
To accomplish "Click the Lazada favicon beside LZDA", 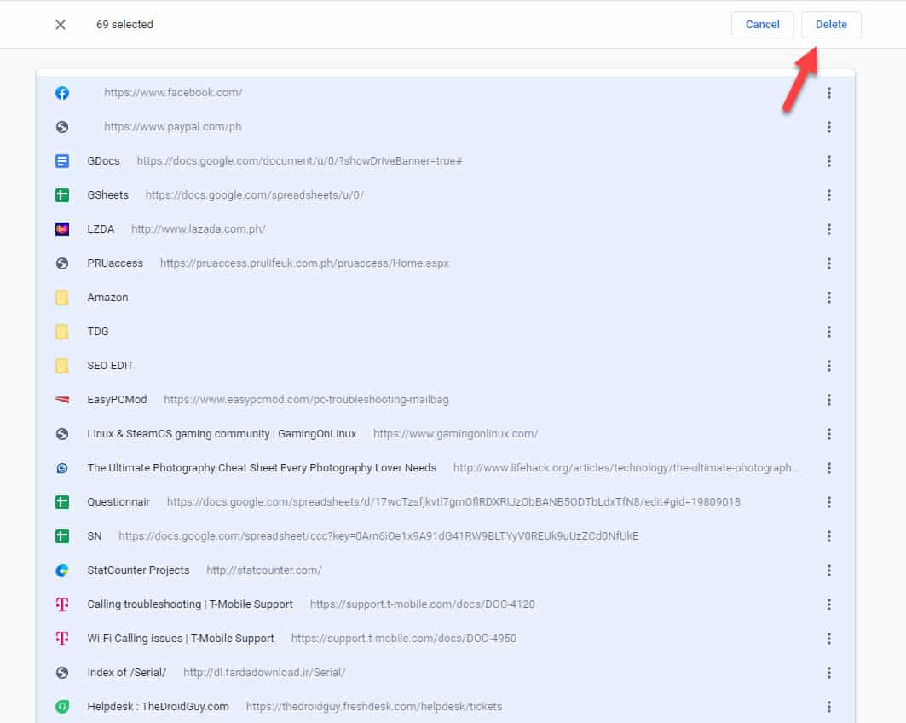I will tap(62, 229).
